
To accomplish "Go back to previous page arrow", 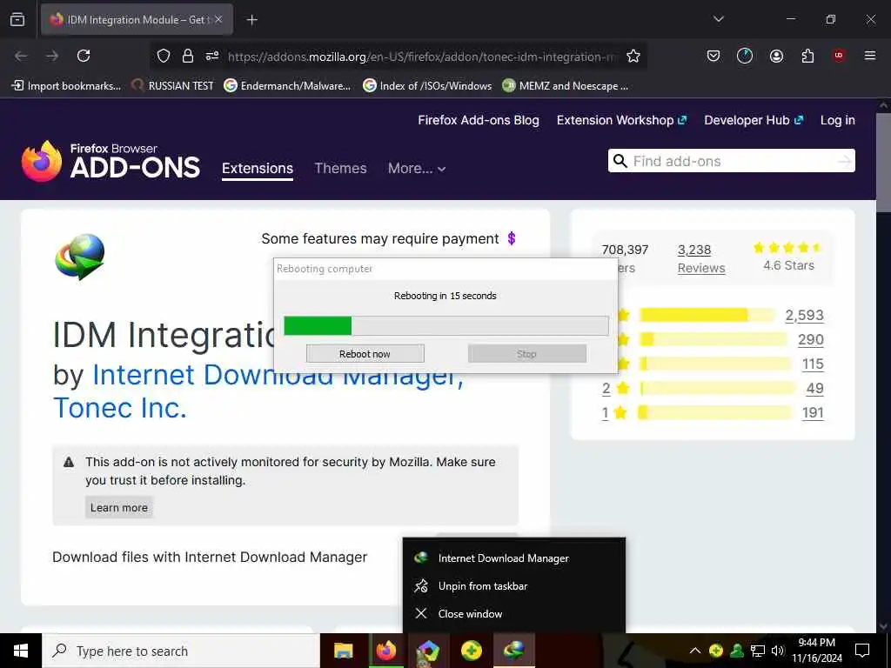I will pos(21,56).
